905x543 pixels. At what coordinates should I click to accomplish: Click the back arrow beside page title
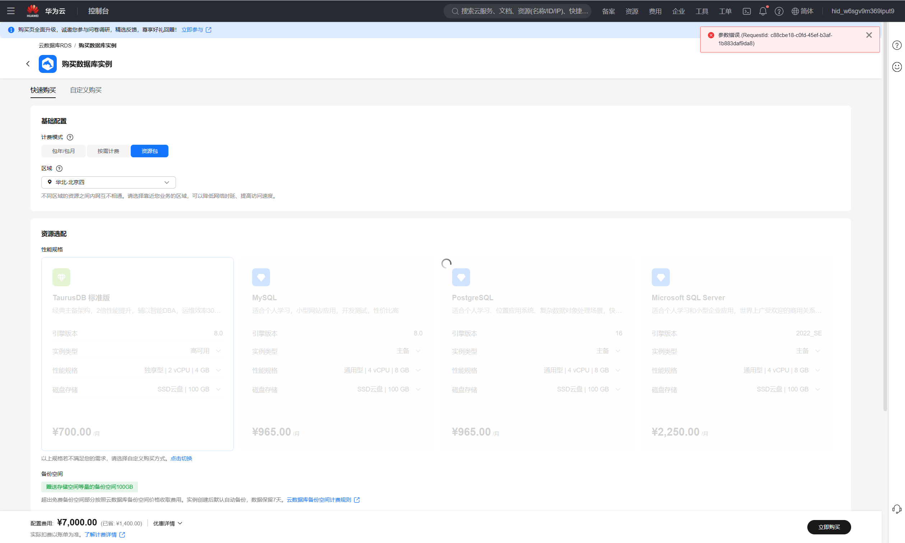pos(28,64)
